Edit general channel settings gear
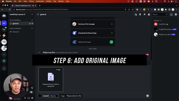 [32, 24]
